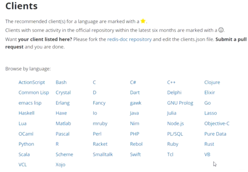Open the Python client list
Screen dimensions: 248x172
click(x=26, y=144)
